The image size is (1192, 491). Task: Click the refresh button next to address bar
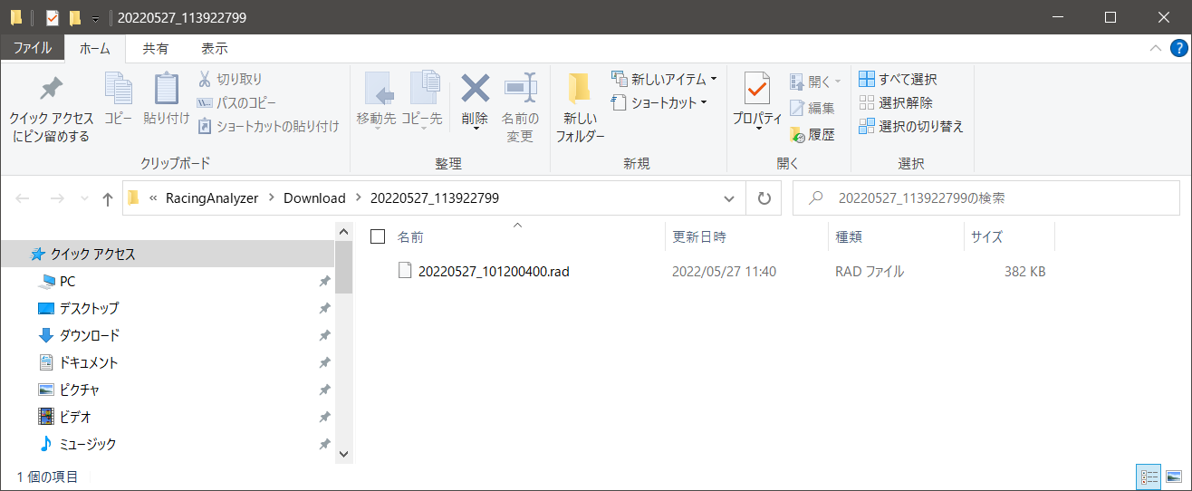[x=764, y=198]
